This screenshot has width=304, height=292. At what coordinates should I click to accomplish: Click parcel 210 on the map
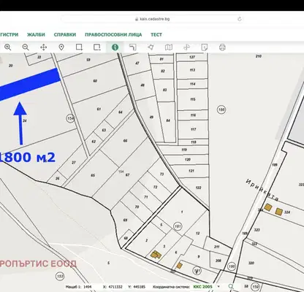[259, 56]
